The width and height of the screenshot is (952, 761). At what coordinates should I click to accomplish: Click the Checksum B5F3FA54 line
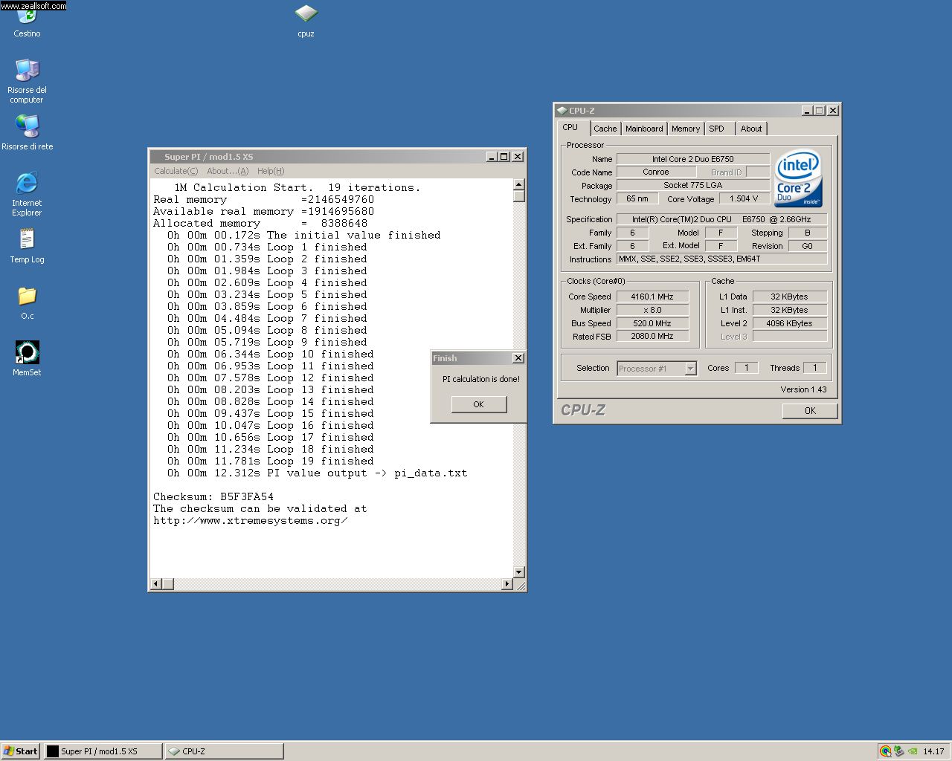point(213,496)
